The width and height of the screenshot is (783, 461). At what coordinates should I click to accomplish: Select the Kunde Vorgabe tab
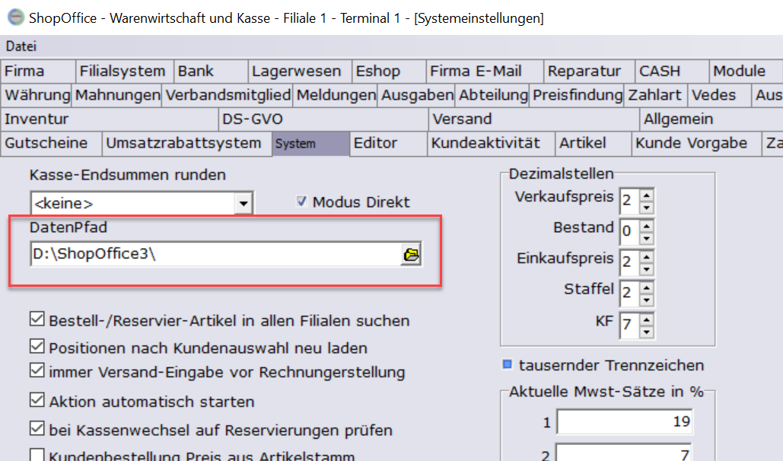tap(696, 143)
